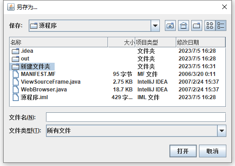Click the MANIFEST.MF file icon
235x166 pixels.
click(16, 74)
